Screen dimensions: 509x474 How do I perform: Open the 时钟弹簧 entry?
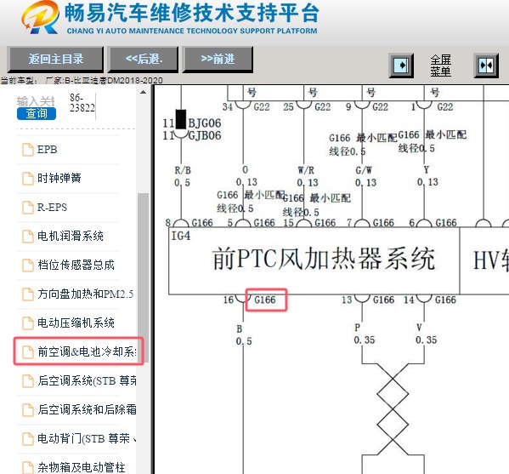click(59, 178)
